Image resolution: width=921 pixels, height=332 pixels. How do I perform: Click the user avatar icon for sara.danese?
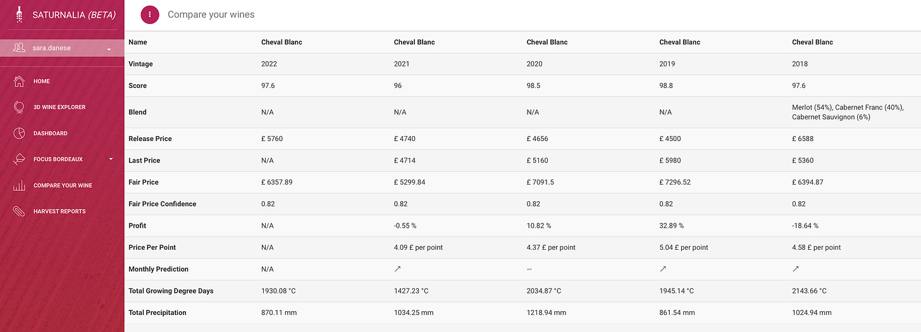tap(20, 47)
